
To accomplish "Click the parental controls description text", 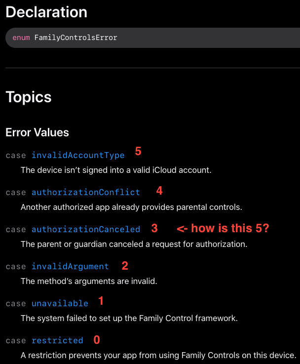I will (x=131, y=207).
